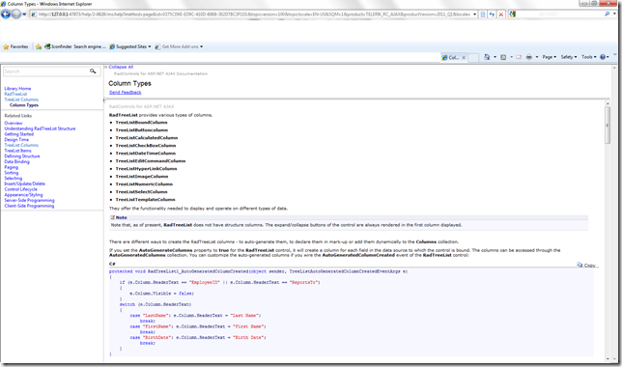The image size is (622, 367).
Task: Open a new blank tab
Action: (x=473, y=58)
